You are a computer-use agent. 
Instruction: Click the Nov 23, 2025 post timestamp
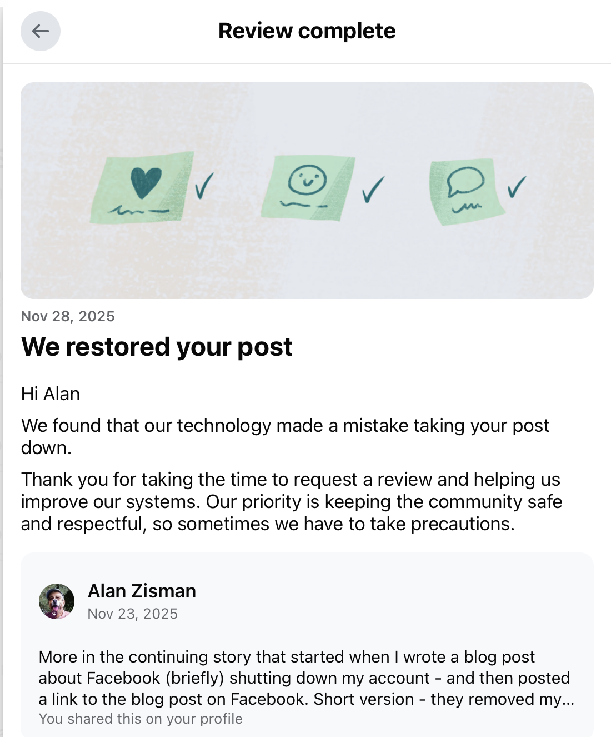(133, 614)
